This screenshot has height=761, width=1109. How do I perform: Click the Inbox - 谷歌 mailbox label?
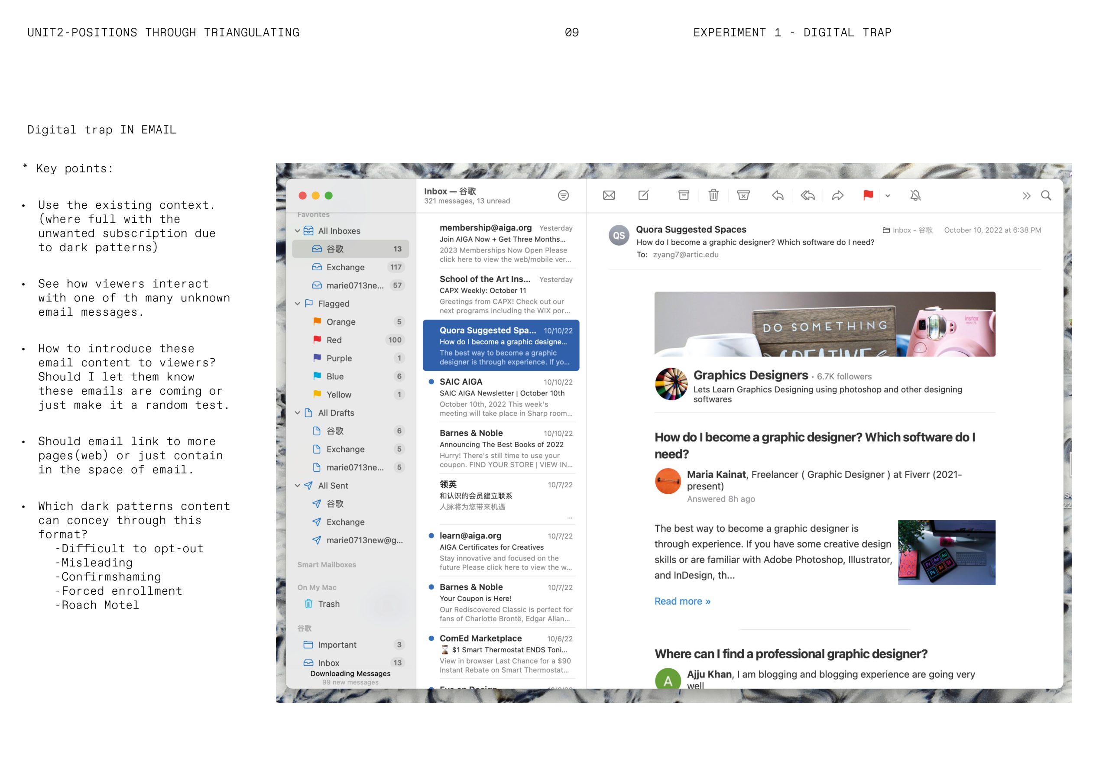point(908,230)
